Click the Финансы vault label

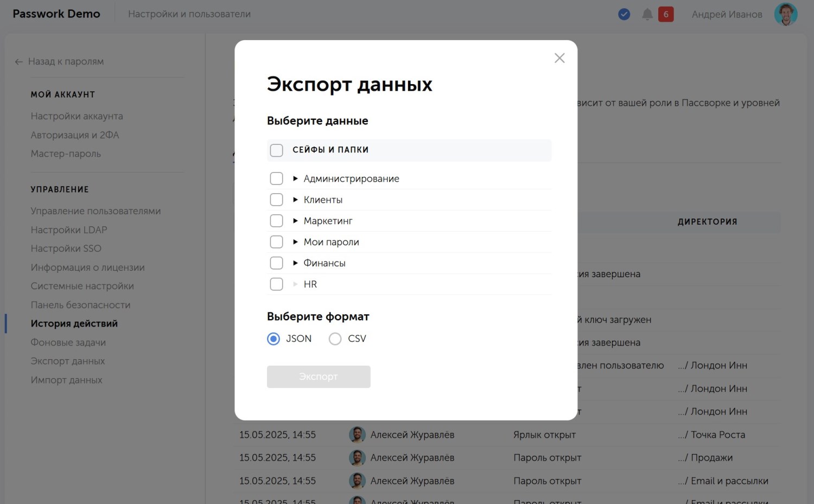tap(325, 263)
